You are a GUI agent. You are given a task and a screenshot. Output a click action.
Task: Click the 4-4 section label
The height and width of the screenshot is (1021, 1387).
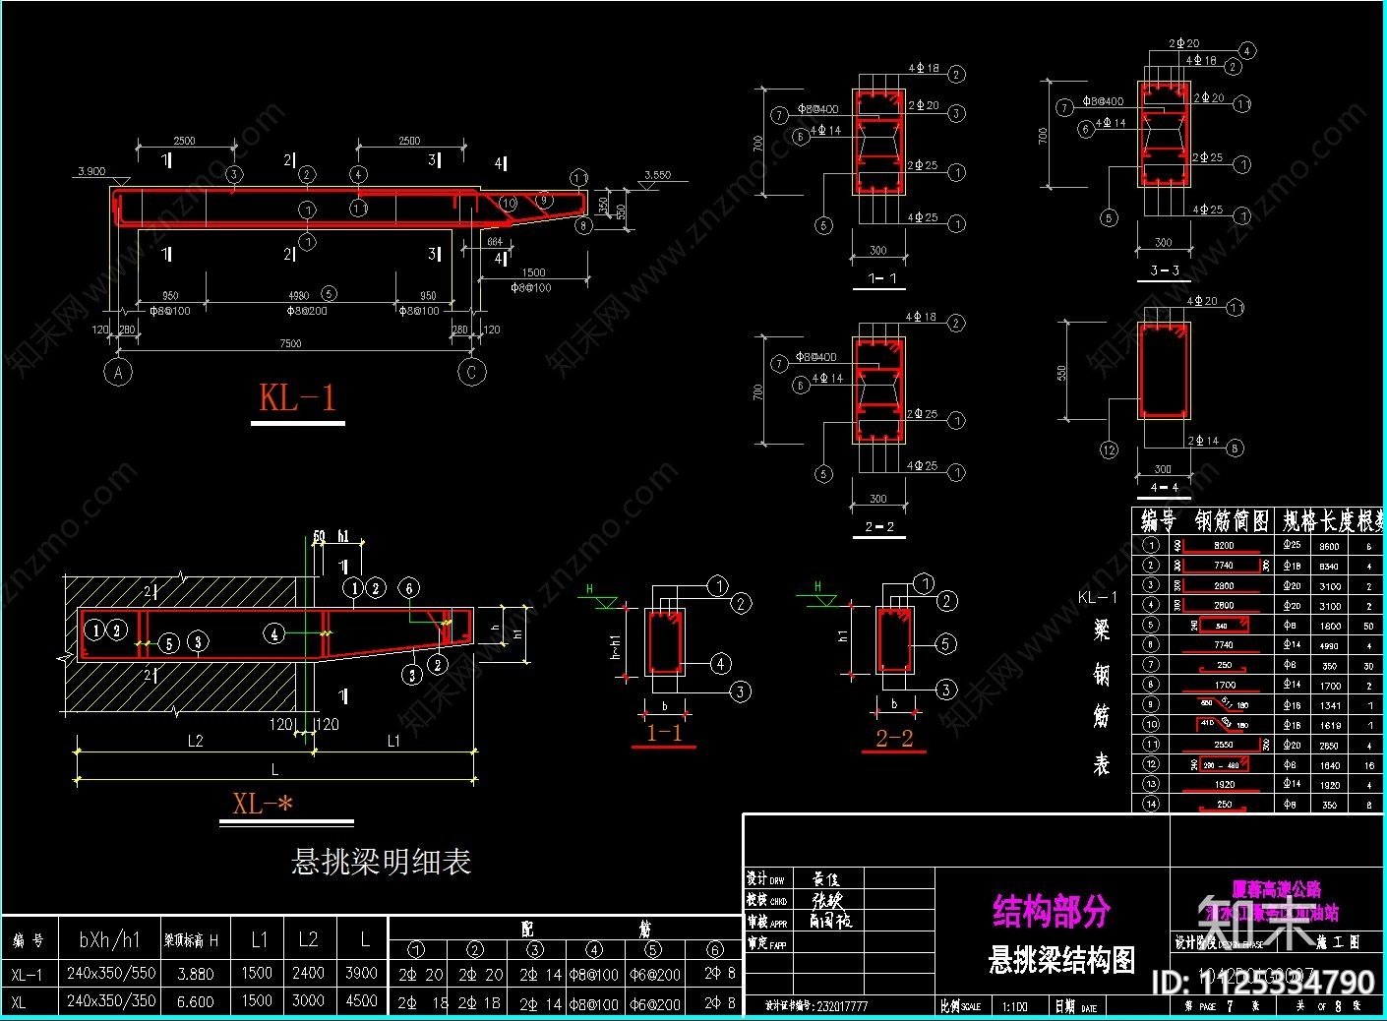pos(1164,487)
